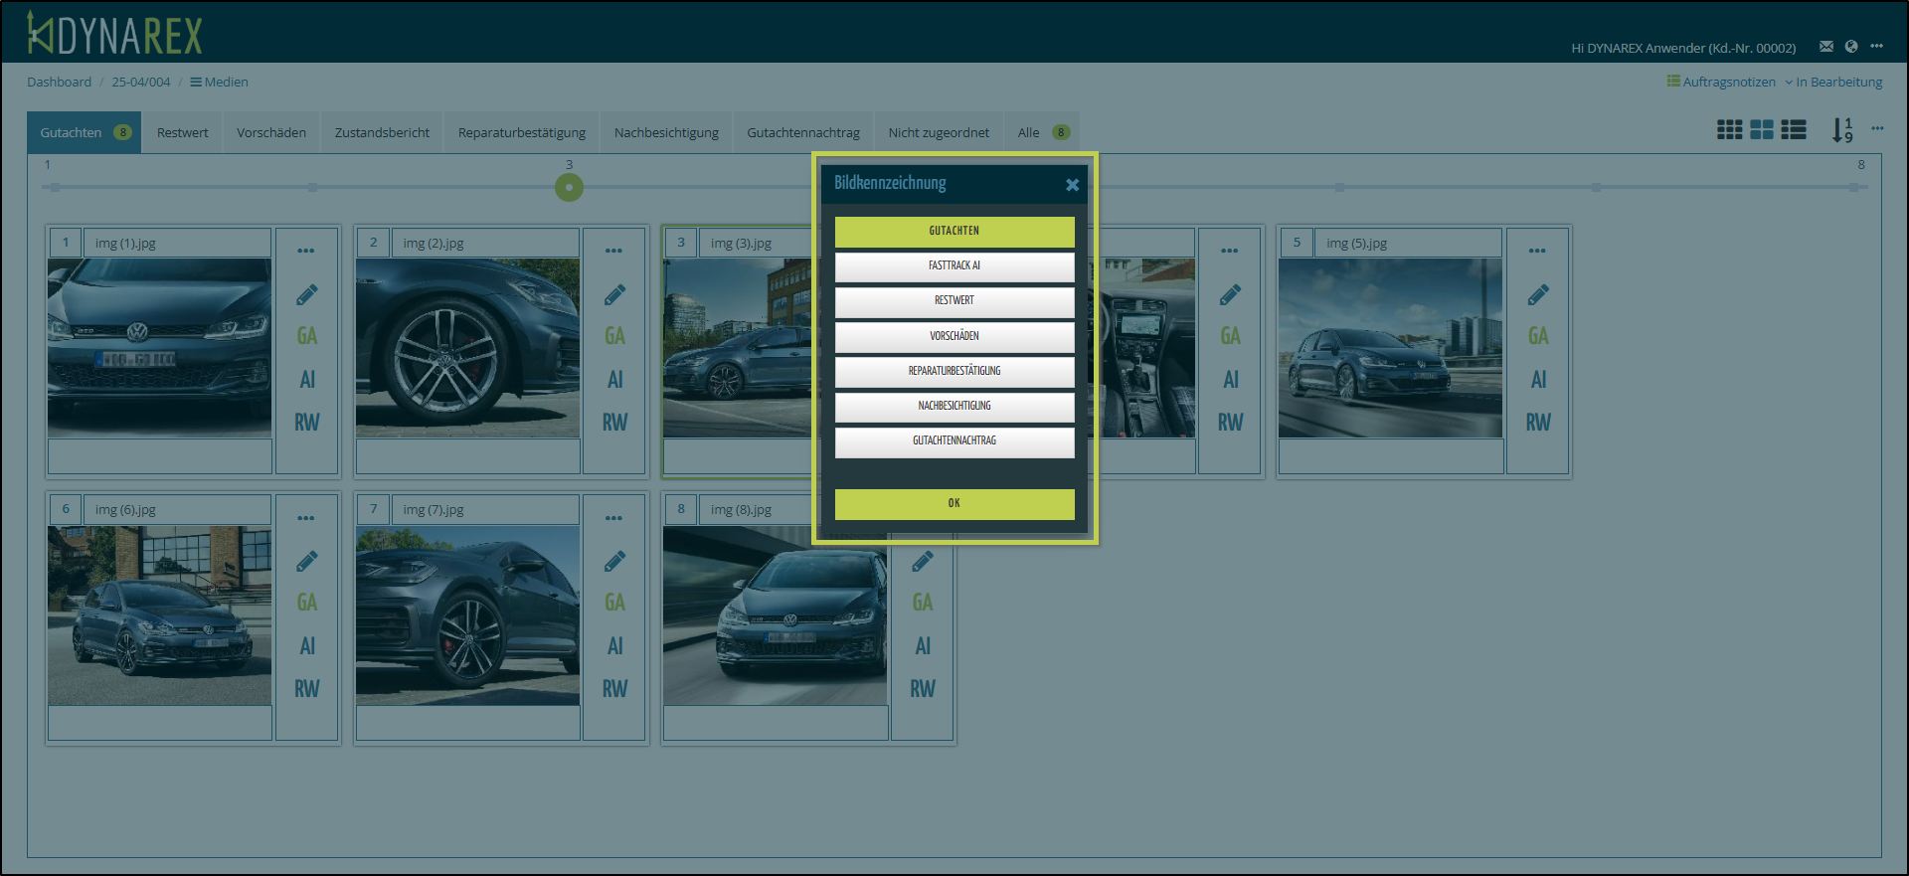Switch to small grid view layout

pyautogui.click(x=1729, y=130)
